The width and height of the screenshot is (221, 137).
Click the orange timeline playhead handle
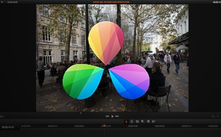(104, 125)
